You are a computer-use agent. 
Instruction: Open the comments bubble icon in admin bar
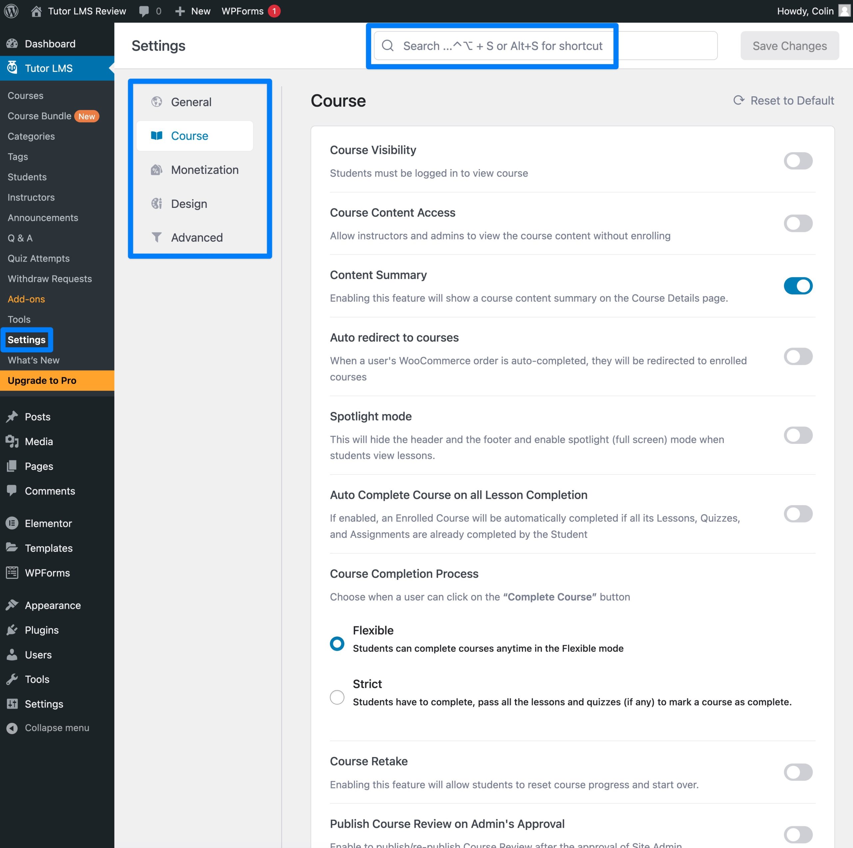pos(144,11)
